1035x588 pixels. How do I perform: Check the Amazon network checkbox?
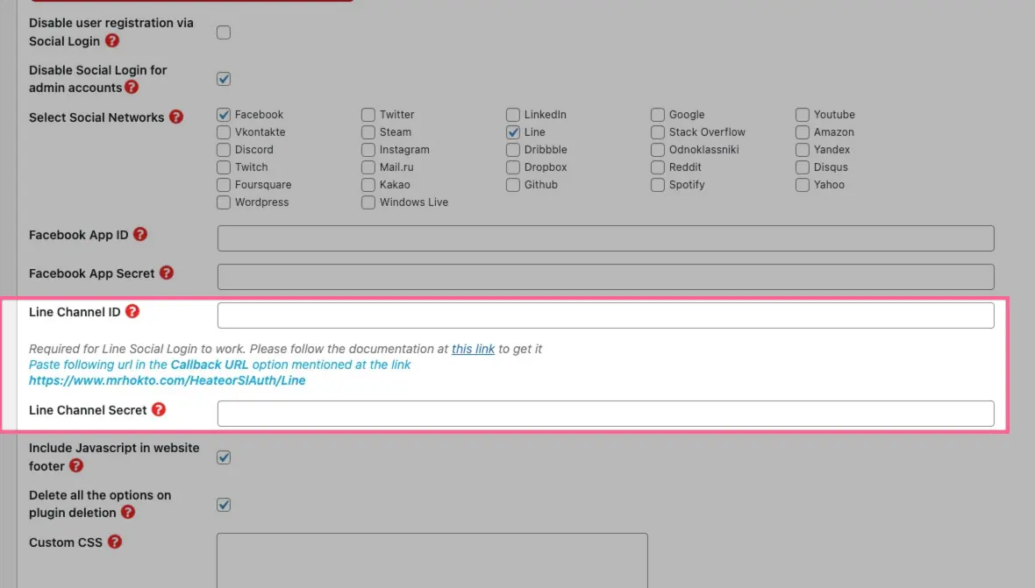(802, 132)
